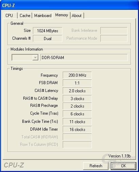The width and height of the screenshot is (139, 172).
Task: Click the empty Performance Mode field
Action: (x=114, y=38)
